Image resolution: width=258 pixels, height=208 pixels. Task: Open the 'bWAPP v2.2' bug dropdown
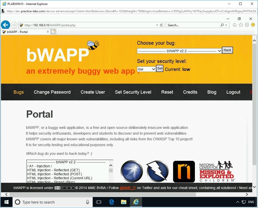coord(179,51)
